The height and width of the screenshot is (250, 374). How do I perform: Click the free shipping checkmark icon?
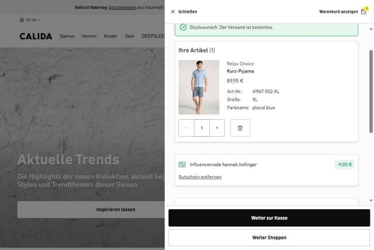(183, 27)
